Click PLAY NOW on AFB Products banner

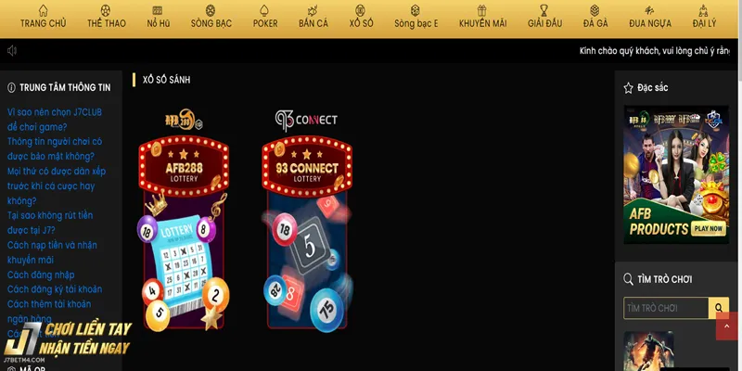pyautogui.click(x=709, y=228)
